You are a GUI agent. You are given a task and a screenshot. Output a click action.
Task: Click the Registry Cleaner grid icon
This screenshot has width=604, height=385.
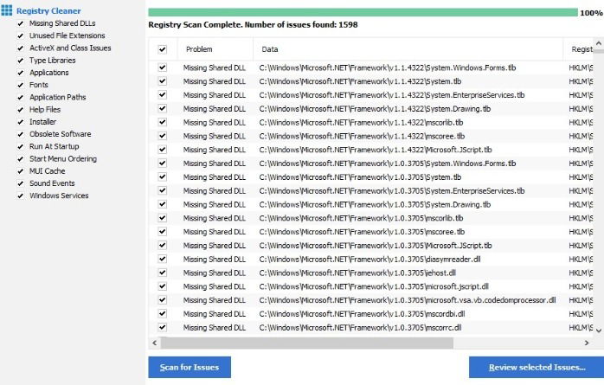click(x=7, y=10)
